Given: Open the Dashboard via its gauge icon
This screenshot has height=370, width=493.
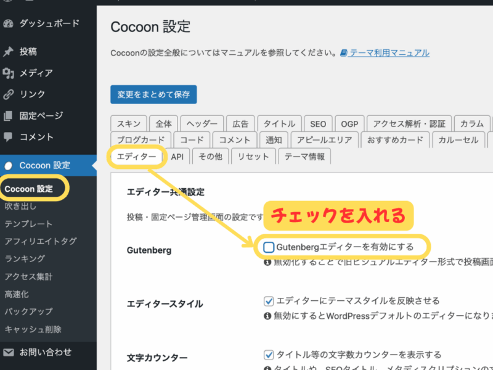Looking at the screenshot, I should coord(7,23).
